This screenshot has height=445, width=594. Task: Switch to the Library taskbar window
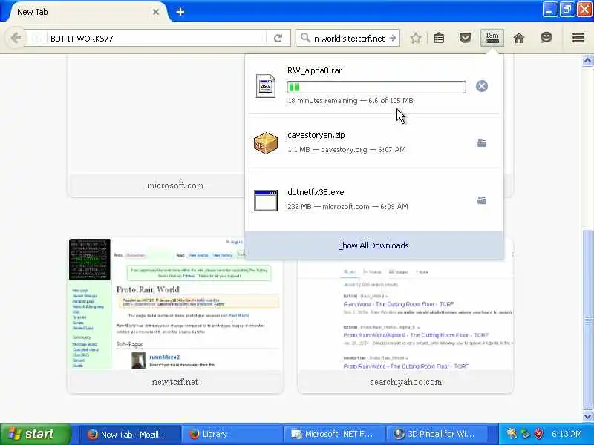pyautogui.click(x=231, y=435)
